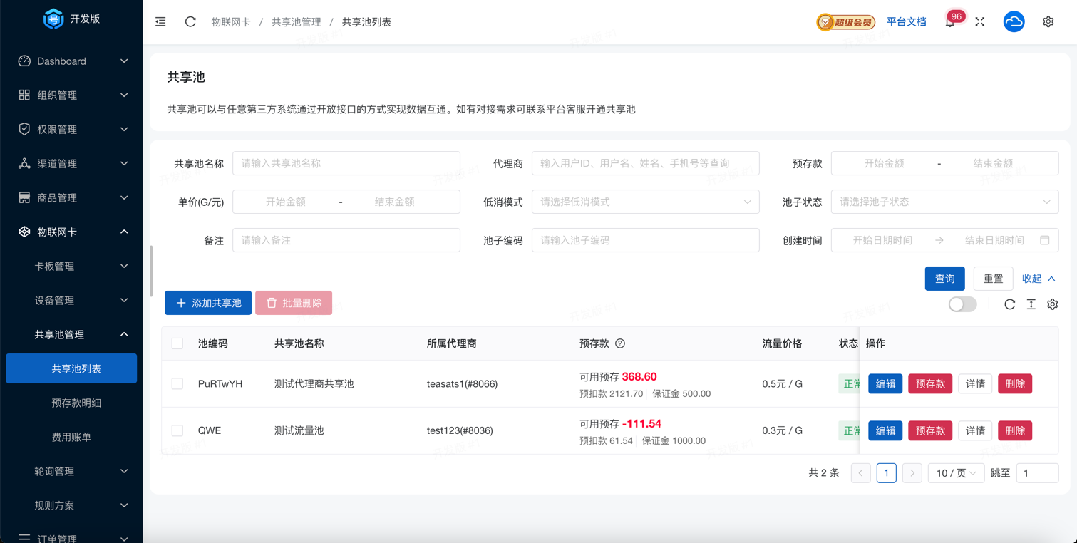Open the 池子状态 dropdown

(x=944, y=202)
